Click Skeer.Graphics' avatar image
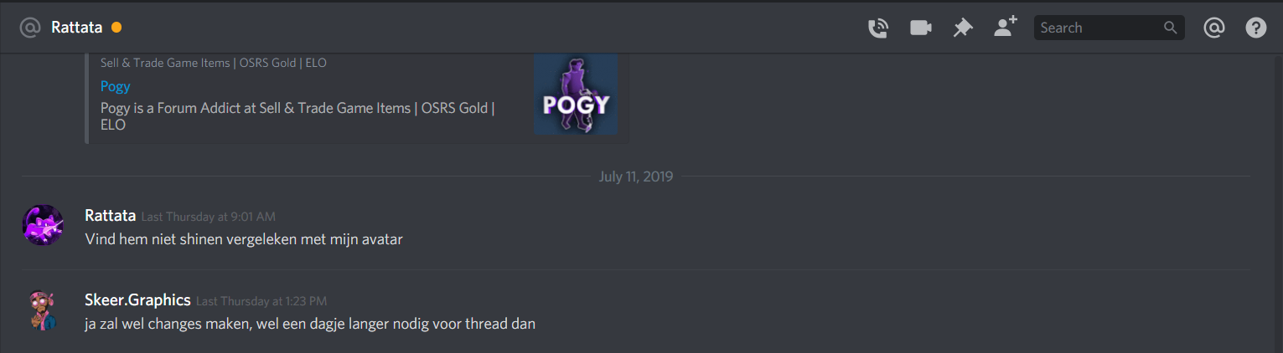This screenshot has height=353, width=1283. 43,310
